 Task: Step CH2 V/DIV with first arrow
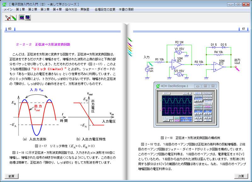(x=206, y=114)
